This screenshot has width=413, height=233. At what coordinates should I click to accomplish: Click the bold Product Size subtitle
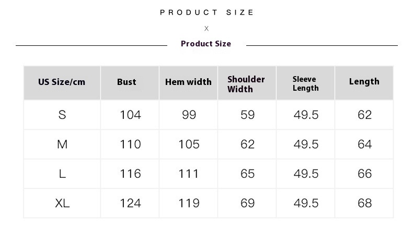[x=206, y=44]
